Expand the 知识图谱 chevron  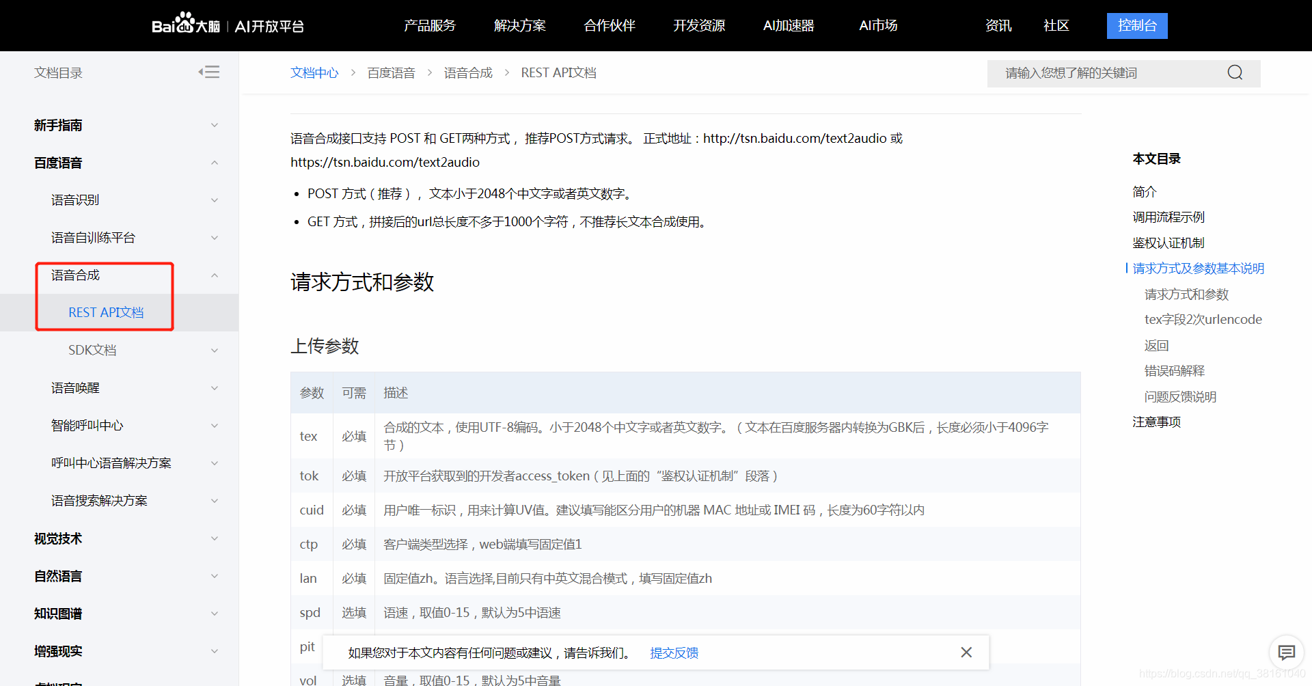(215, 614)
